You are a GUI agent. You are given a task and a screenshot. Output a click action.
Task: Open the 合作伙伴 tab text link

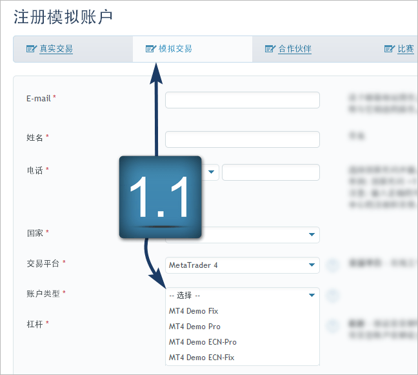coord(295,49)
